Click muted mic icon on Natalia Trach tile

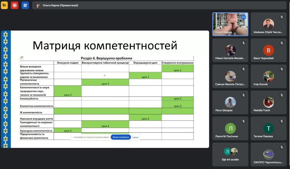point(282,95)
